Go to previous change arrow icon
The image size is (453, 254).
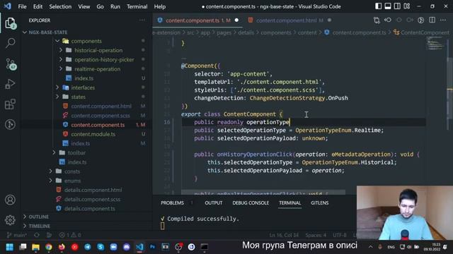point(388,20)
